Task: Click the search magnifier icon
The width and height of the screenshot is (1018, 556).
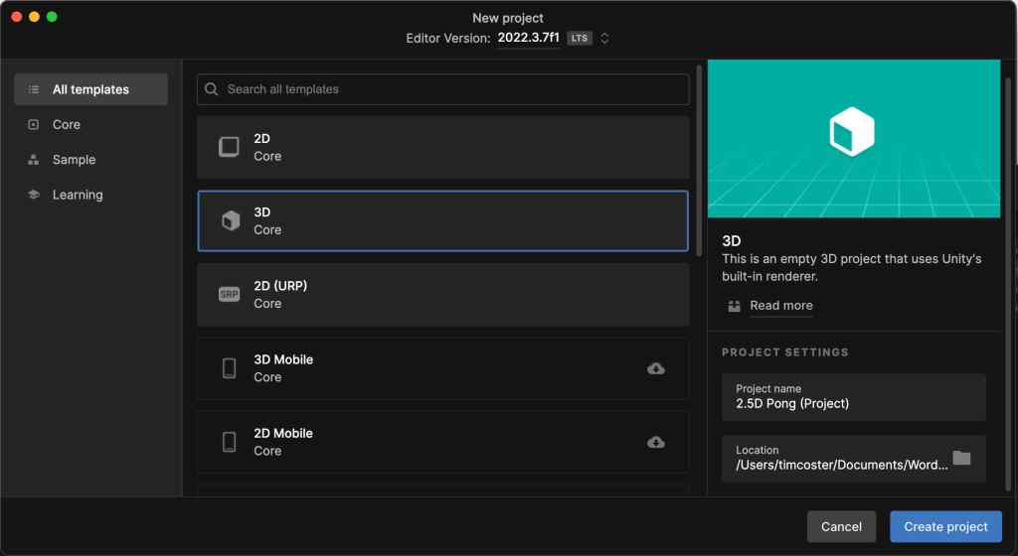Action: tap(212, 89)
